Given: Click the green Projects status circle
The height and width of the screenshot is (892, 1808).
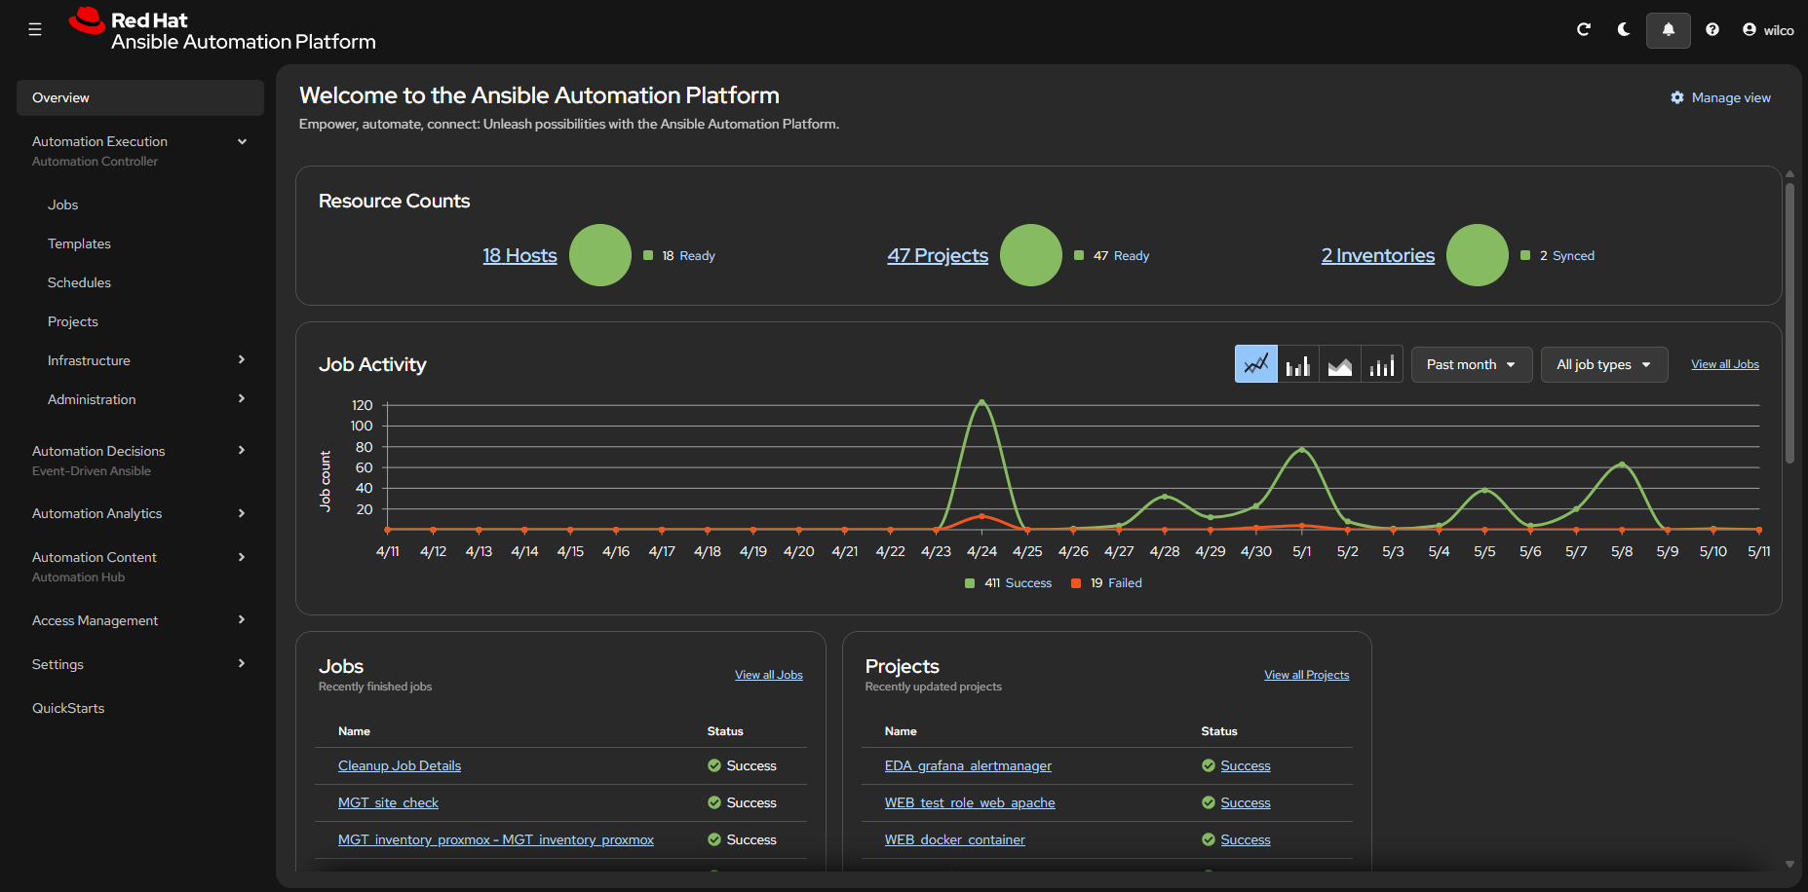Looking at the screenshot, I should pyautogui.click(x=1031, y=255).
